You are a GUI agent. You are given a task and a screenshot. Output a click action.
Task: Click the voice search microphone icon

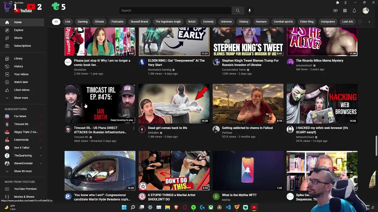tap(250, 11)
